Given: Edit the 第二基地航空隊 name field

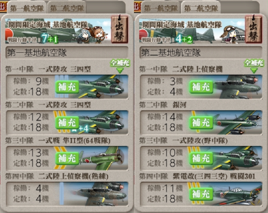Looking at the screenshot, I should point(201,52).
